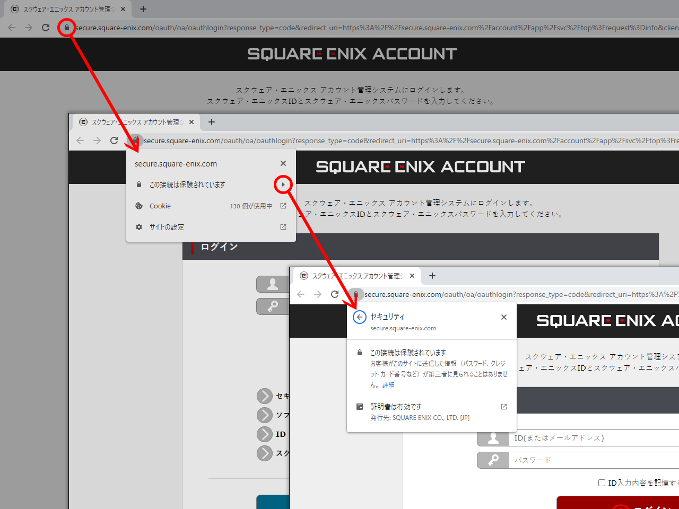Expand connection details arrow in the middle window popup

pos(283,185)
